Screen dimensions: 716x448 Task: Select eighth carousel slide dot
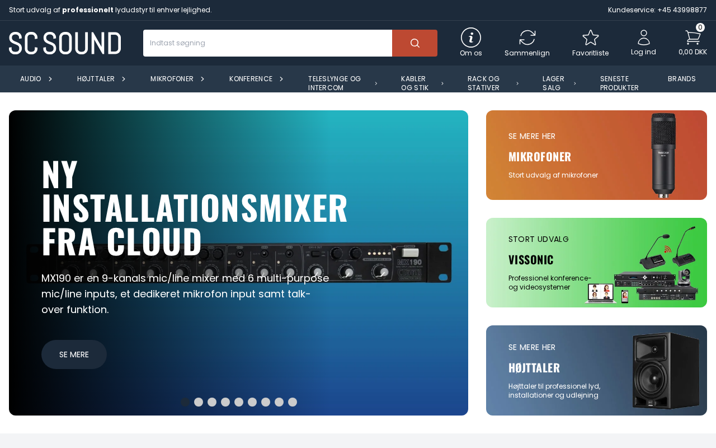click(279, 402)
